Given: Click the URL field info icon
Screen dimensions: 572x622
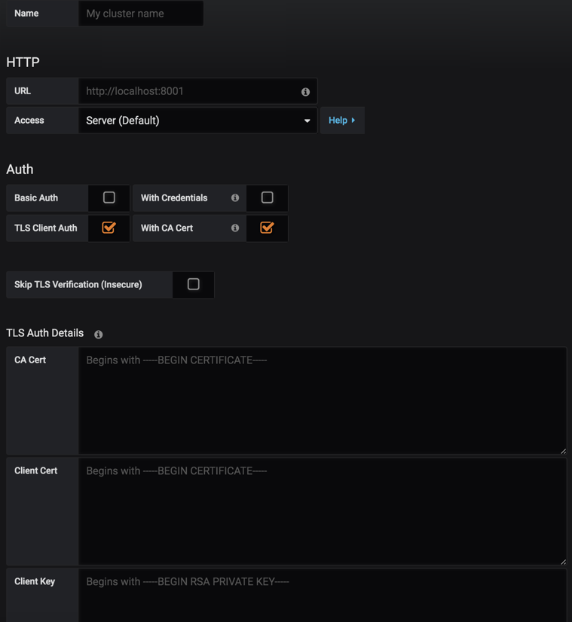Looking at the screenshot, I should click(x=305, y=92).
